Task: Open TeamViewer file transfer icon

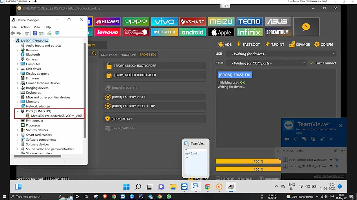Action: (x=313, y=139)
